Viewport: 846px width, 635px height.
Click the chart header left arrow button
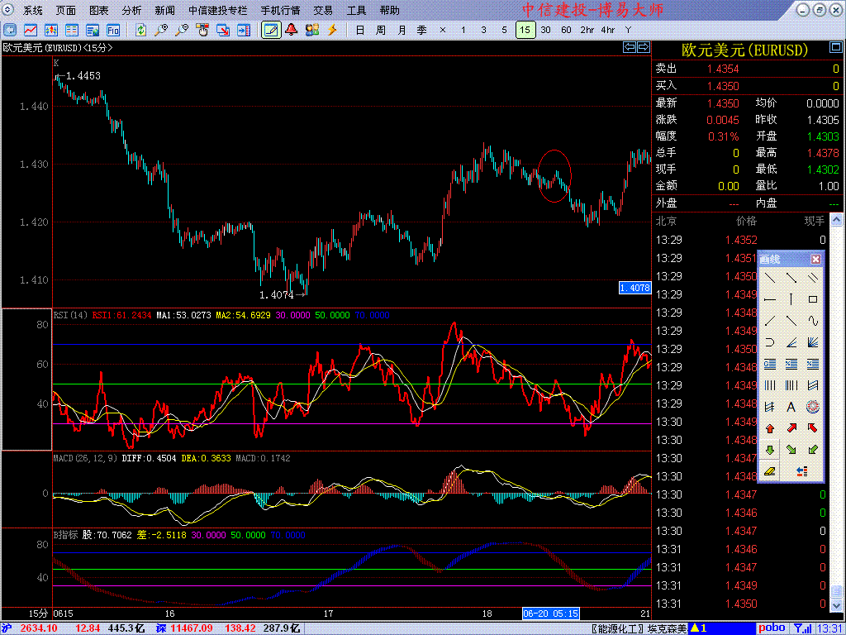630,47
